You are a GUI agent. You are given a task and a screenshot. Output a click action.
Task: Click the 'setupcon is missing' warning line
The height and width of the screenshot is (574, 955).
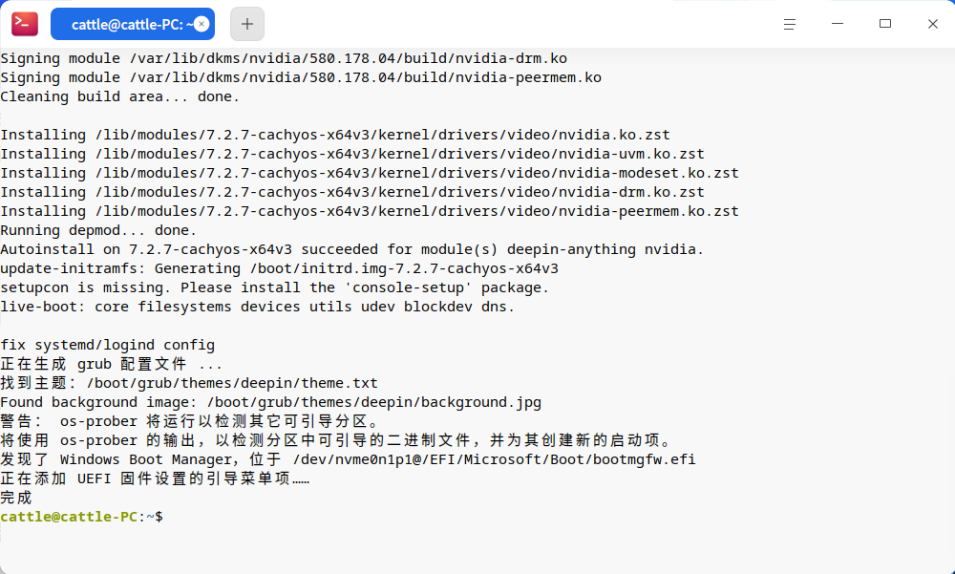[x=275, y=287]
